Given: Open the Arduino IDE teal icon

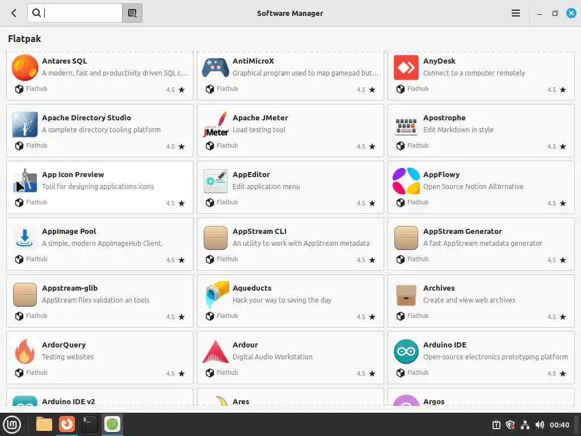Looking at the screenshot, I should point(406,351).
